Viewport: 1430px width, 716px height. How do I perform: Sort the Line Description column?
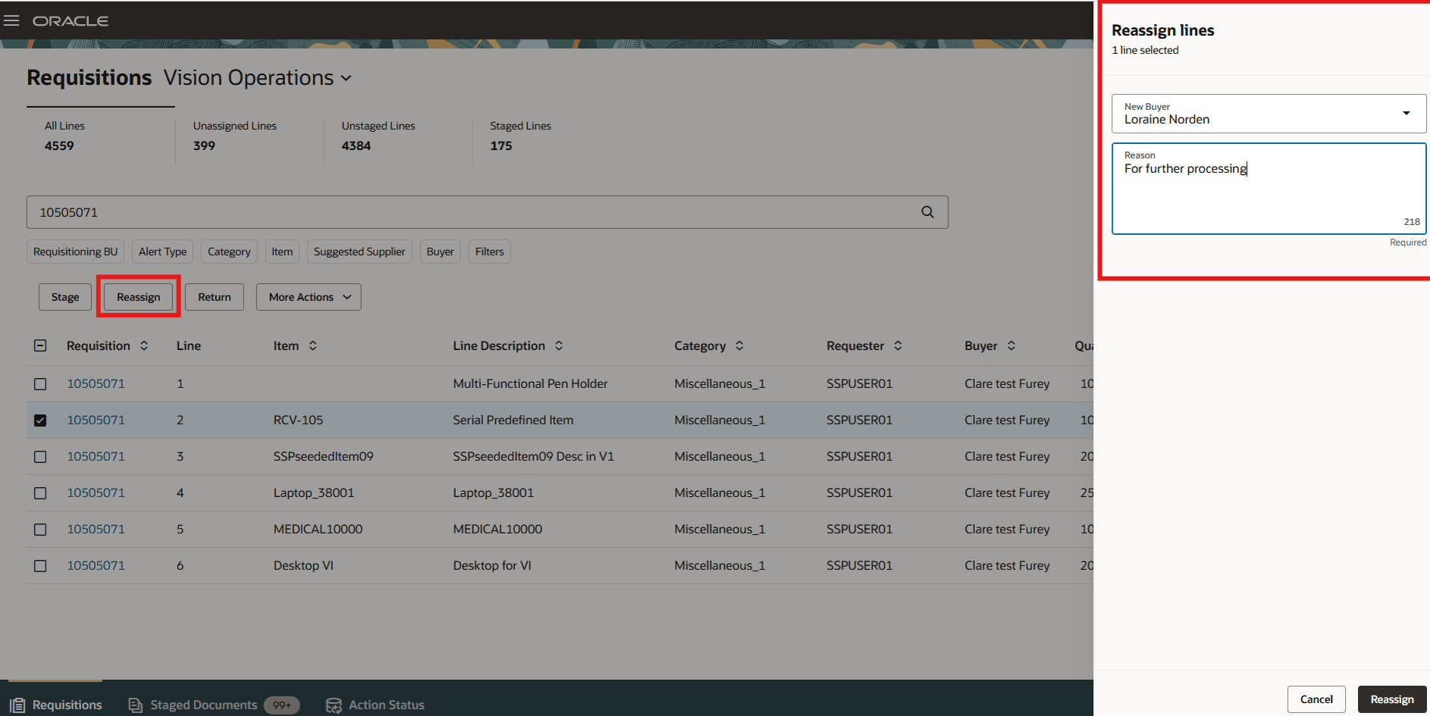(x=559, y=345)
